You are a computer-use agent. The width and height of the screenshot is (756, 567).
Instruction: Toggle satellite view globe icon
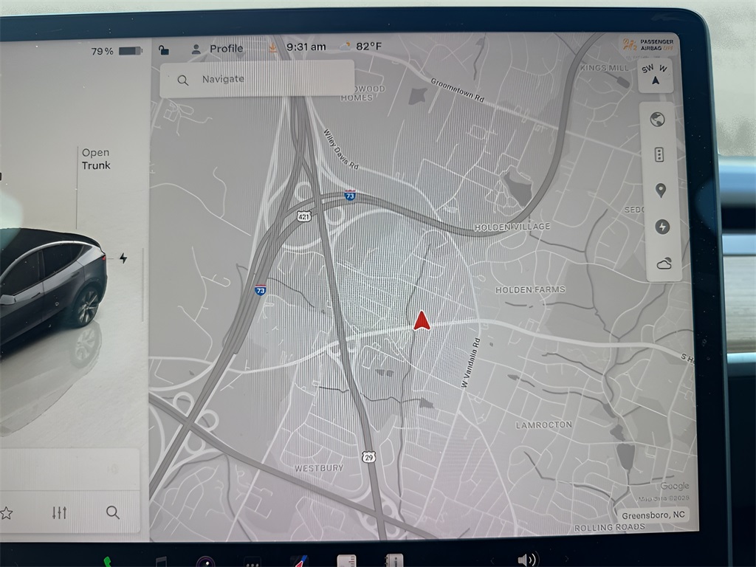[x=658, y=120]
